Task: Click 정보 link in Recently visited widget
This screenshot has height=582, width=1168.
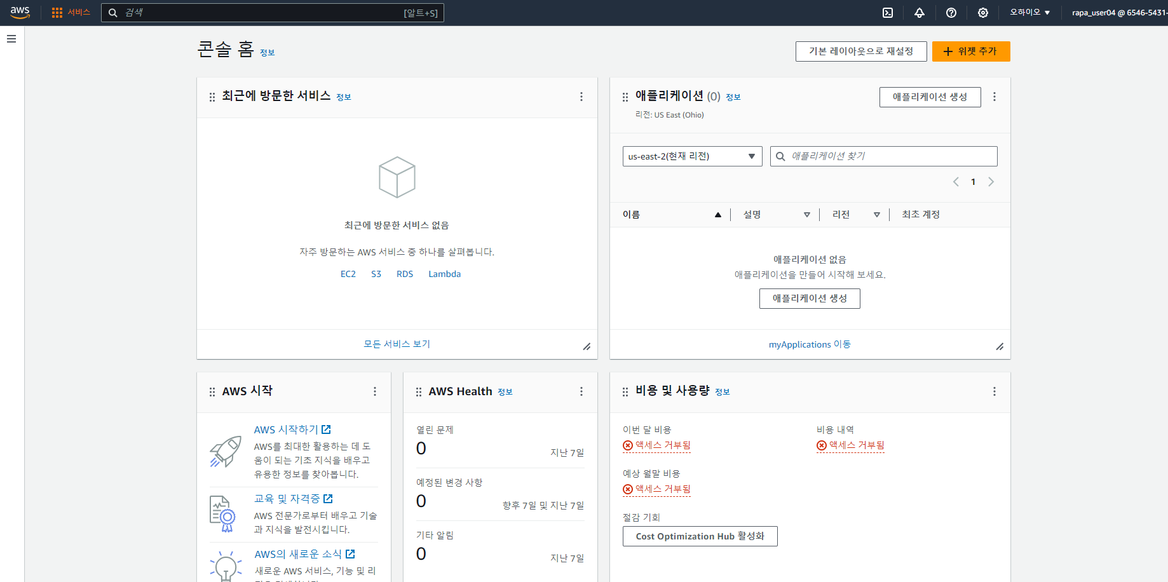Action: [x=344, y=97]
